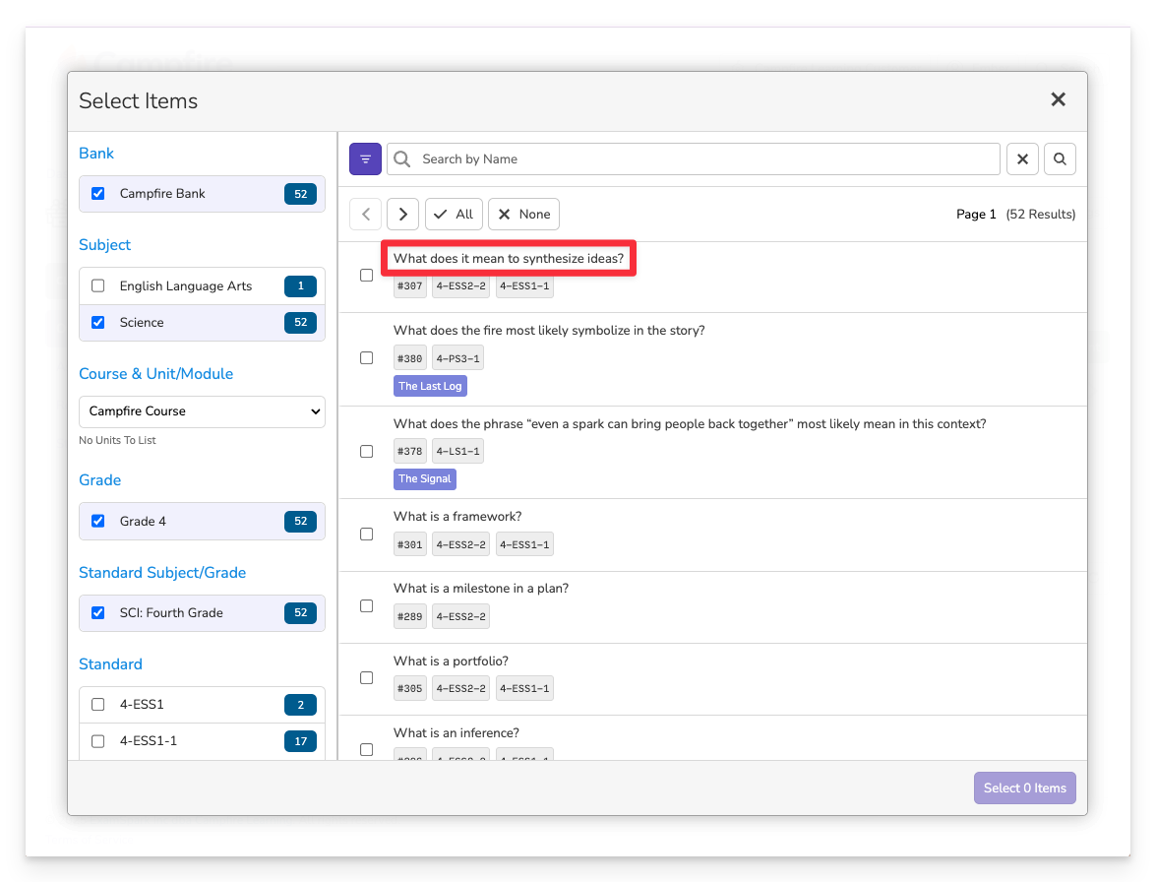Select the 'What is a portfolio?' checkbox
The height and width of the screenshot is (882, 1156).
(367, 678)
